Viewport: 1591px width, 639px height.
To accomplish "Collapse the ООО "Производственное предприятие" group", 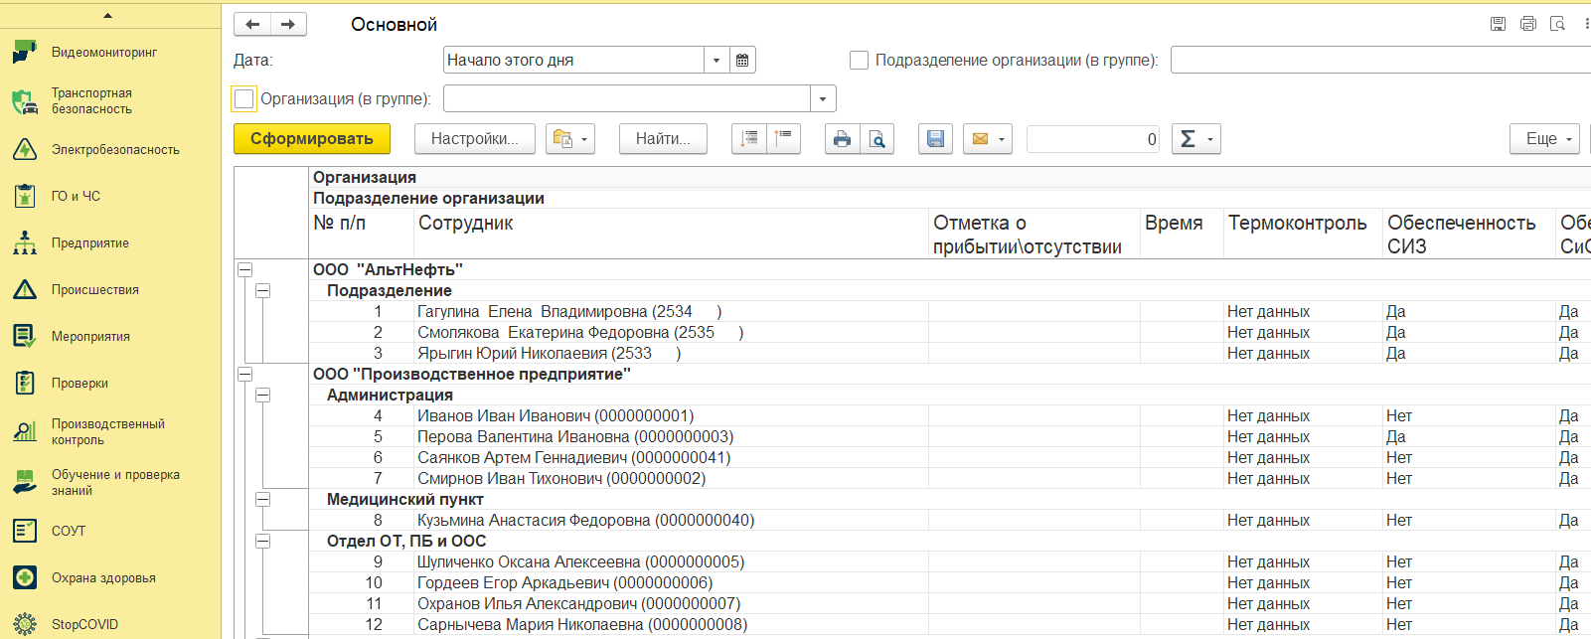I will [x=244, y=375].
